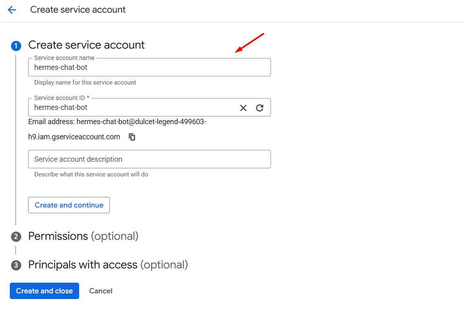
Task: Click the back arrow icon
Action: click(x=12, y=10)
